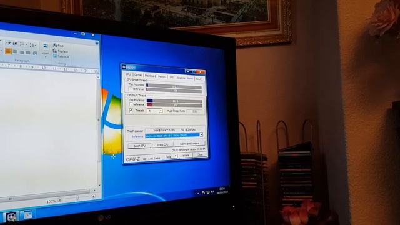
Task: Click the Select all icon in WordPad
Action: coord(55,56)
